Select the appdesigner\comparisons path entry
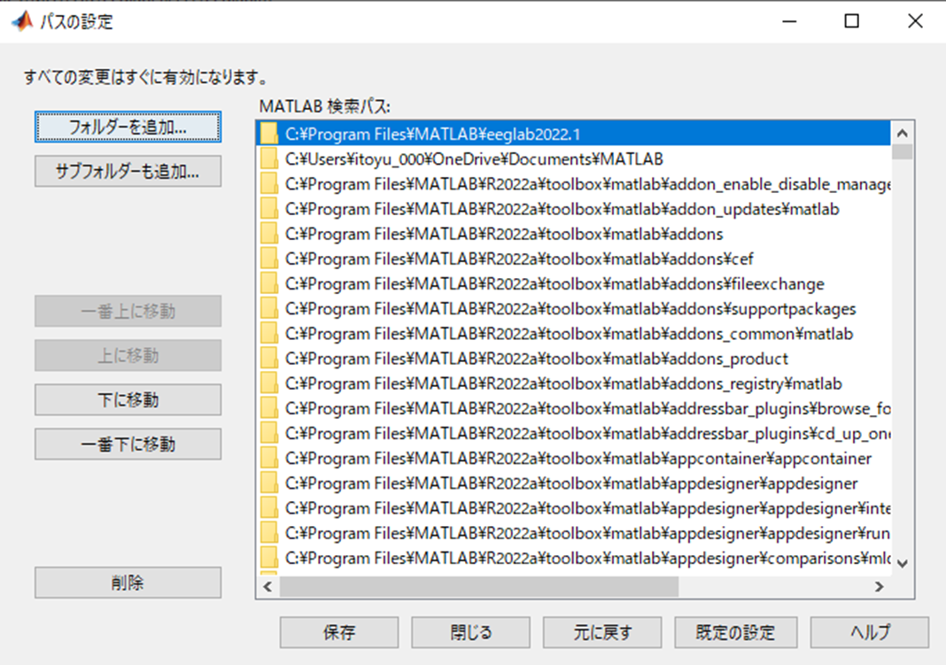Viewport: 946px width, 665px height. coord(574,558)
